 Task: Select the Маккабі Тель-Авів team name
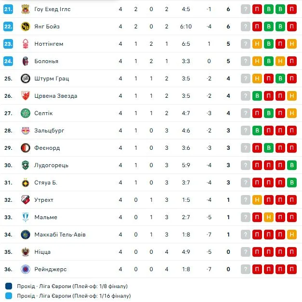pyautogui.click(x=60, y=235)
